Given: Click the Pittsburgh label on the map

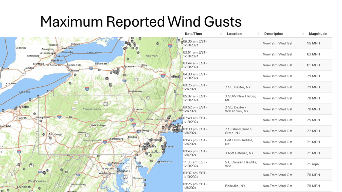Looking at the screenshot, I should (55, 135).
